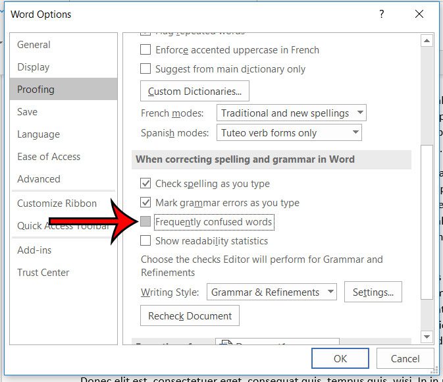The height and width of the screenshot is (382, 443).
Task: Go to the Ease of Access category
Action: click(x=63, y=156)
